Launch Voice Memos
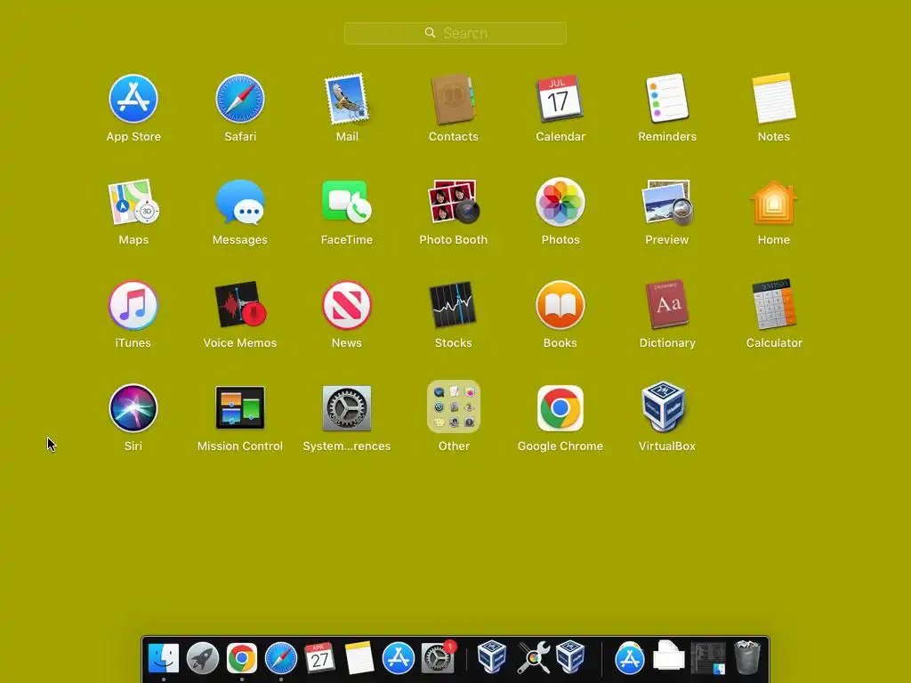911x683 pixels. coord(240,306)
